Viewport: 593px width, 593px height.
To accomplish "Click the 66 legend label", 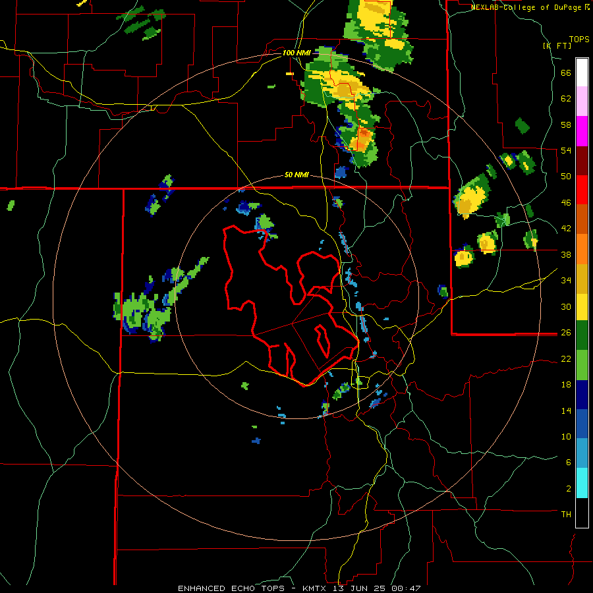I will pos(566,72).
